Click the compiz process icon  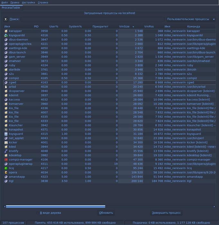pos(6,78)
